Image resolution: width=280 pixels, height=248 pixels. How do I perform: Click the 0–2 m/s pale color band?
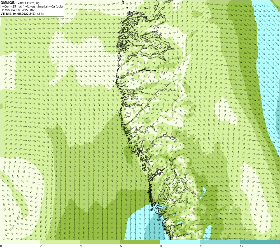click(20, 242)
